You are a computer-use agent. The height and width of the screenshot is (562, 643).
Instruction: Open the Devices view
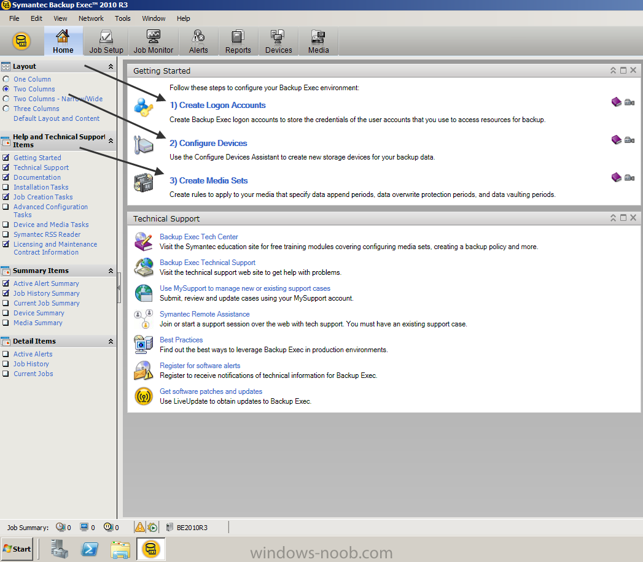pyautogui.click(x=278, y=41)
